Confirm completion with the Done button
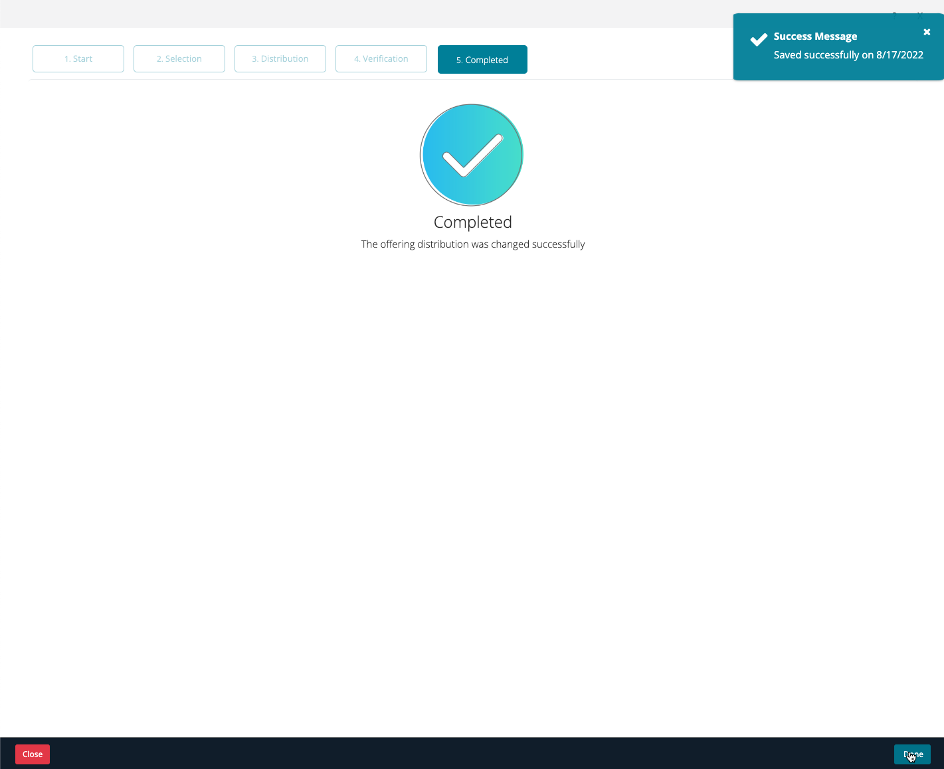This screenshot has width=944, height=769. click(x=912, y=754)
